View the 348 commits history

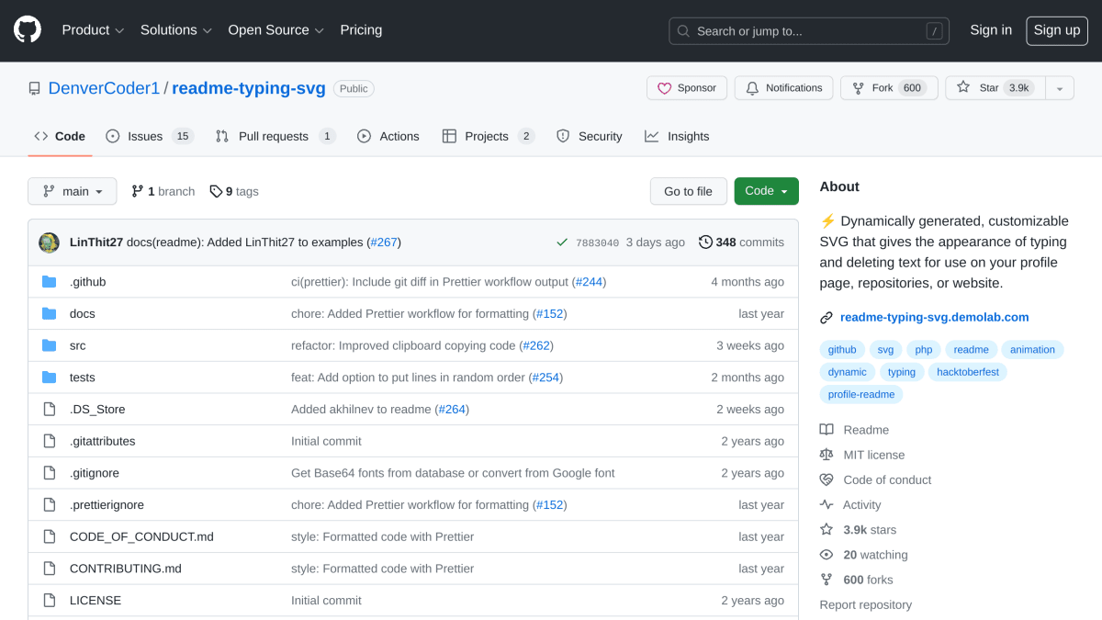tap(742, 242)
